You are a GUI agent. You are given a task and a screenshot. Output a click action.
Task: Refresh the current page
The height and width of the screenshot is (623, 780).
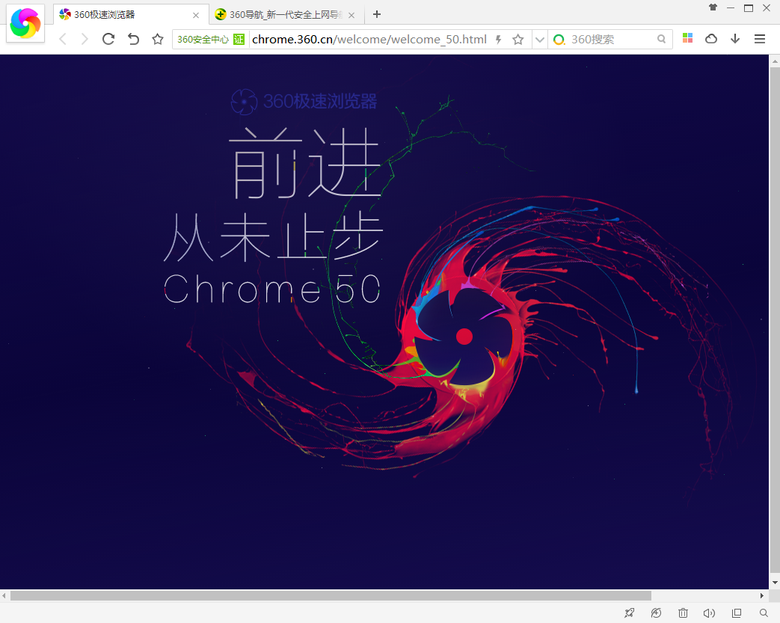point(108,38)
